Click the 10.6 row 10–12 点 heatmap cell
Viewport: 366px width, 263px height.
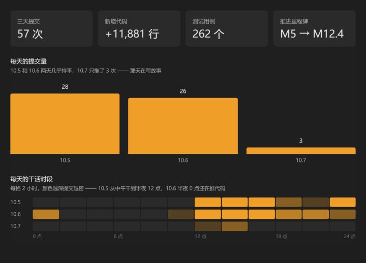coord(181,214)
